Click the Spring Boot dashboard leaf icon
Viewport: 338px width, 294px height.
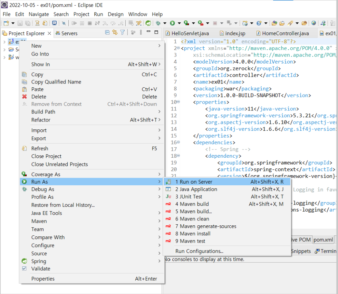[x=148, y=23]
